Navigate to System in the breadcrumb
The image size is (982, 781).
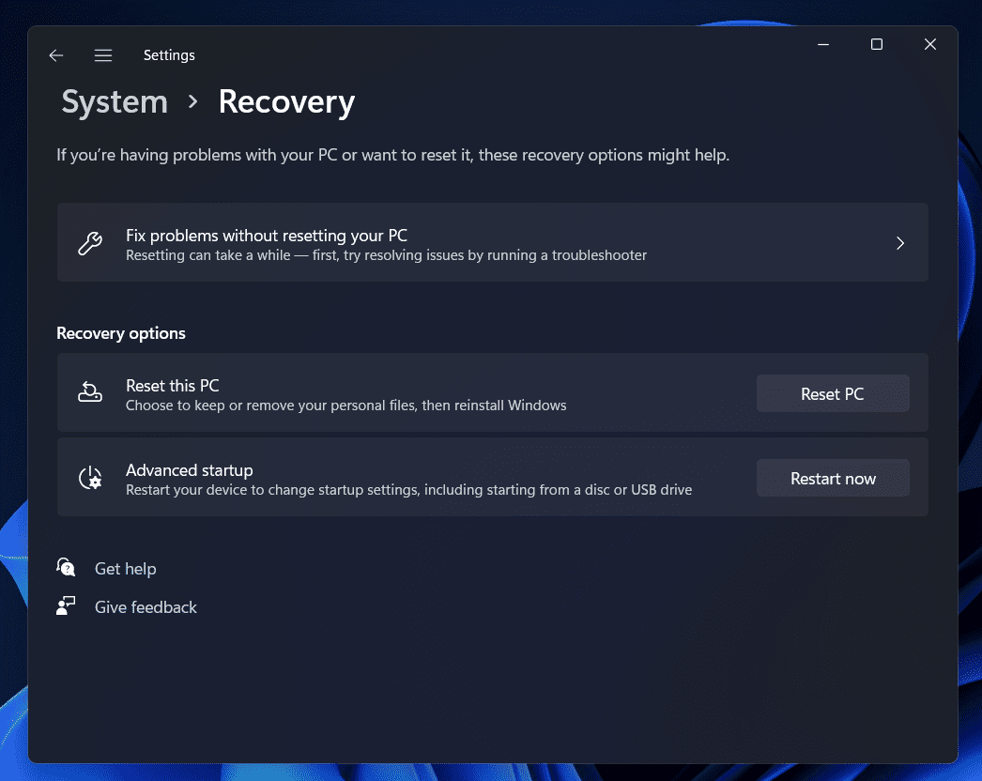coord(115,101)
